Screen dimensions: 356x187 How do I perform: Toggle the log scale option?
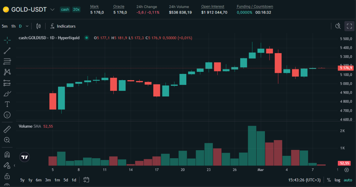point(337,180)
